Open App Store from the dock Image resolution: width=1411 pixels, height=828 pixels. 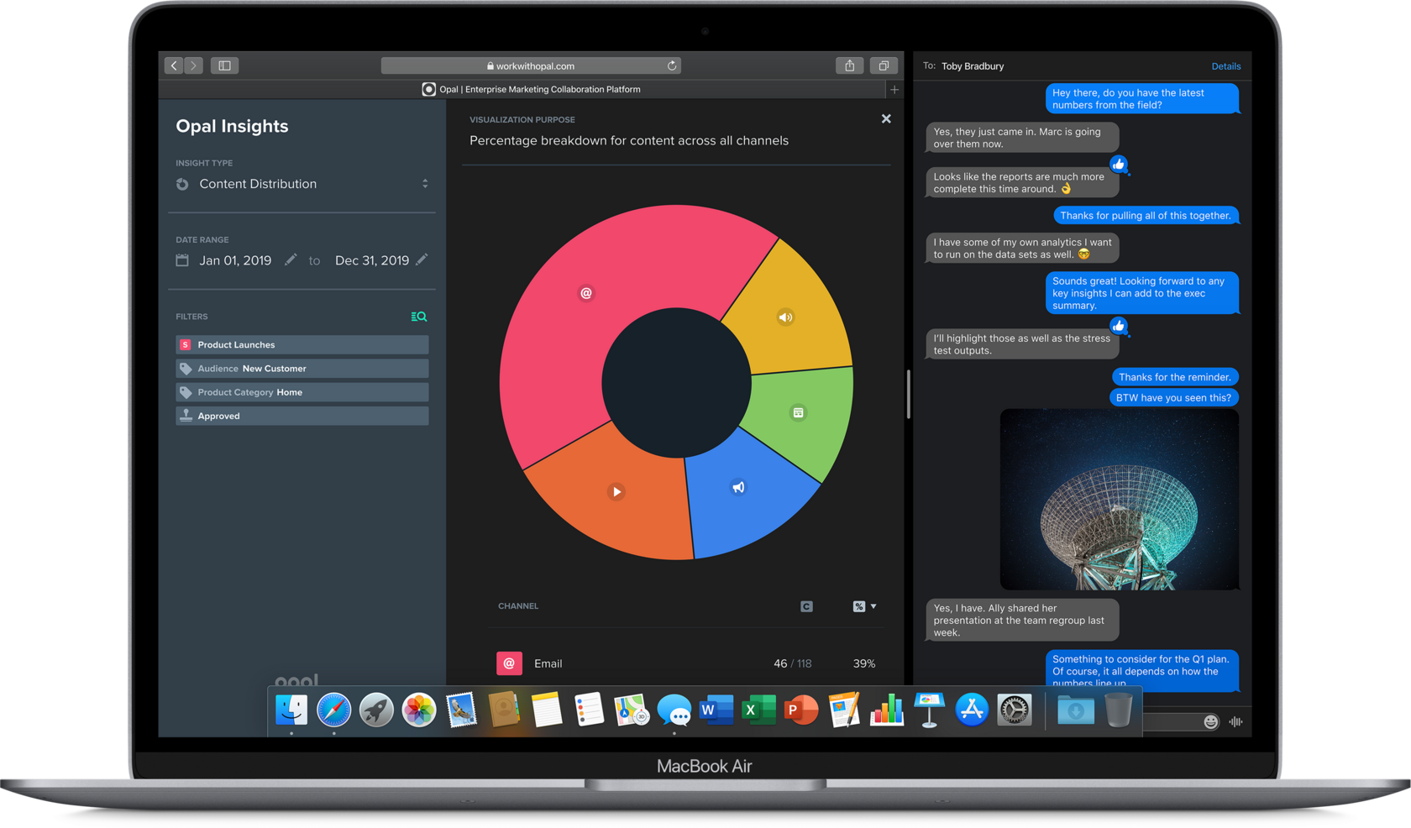(972, 710)
